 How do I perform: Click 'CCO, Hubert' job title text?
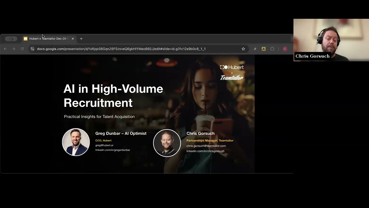[103, 140]
